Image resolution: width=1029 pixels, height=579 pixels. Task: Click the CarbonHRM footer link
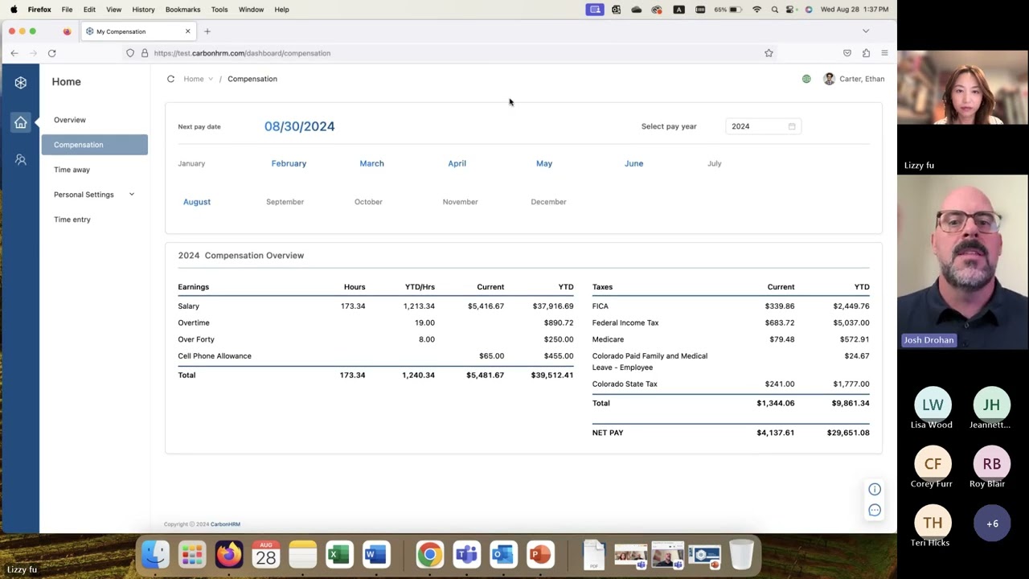click(225, 524)
